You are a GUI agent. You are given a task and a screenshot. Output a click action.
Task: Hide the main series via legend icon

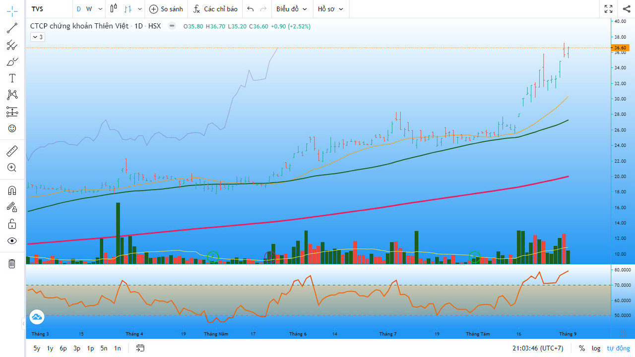pos(172,26)
